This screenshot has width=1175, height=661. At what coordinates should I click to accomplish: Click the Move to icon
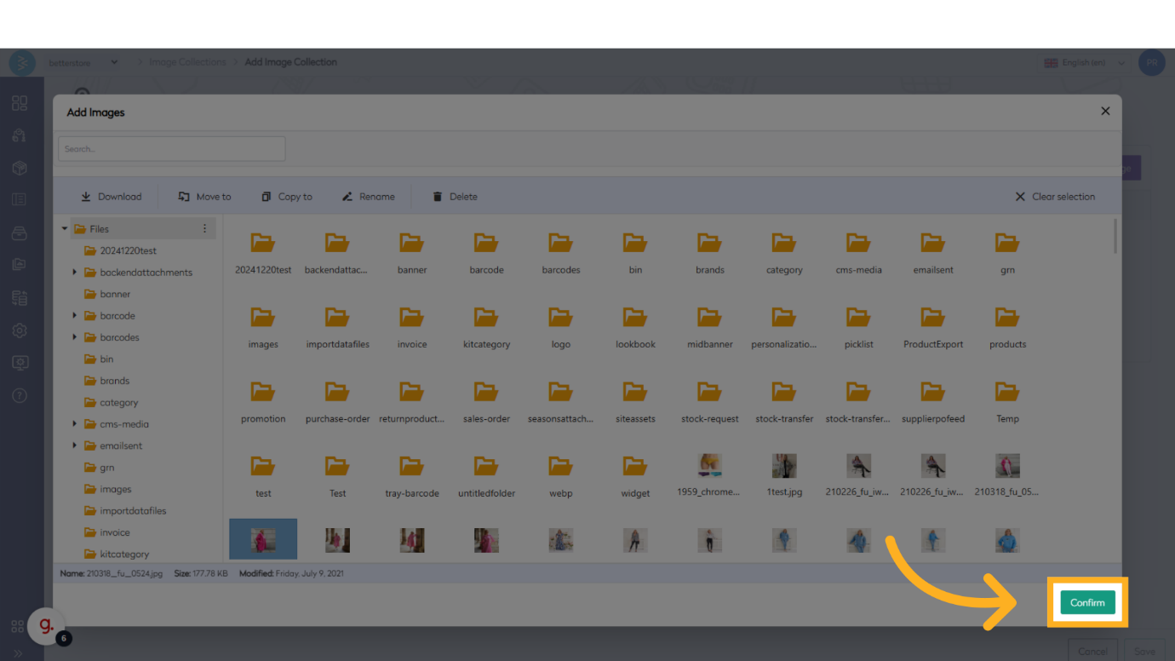pyautogui.click(x=184, y=197)
